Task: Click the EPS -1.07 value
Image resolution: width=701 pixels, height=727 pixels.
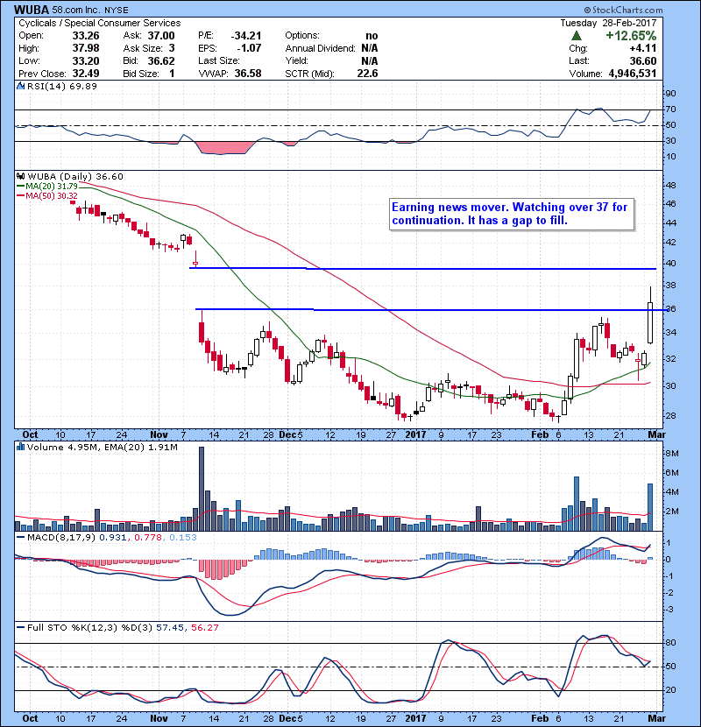Action: (249, 48)
